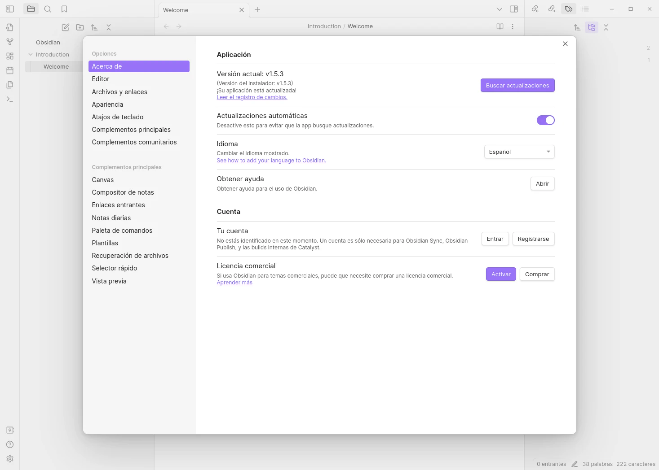Switch to the Welcome tab
The image size is (659, 470).
coord(198,10)
